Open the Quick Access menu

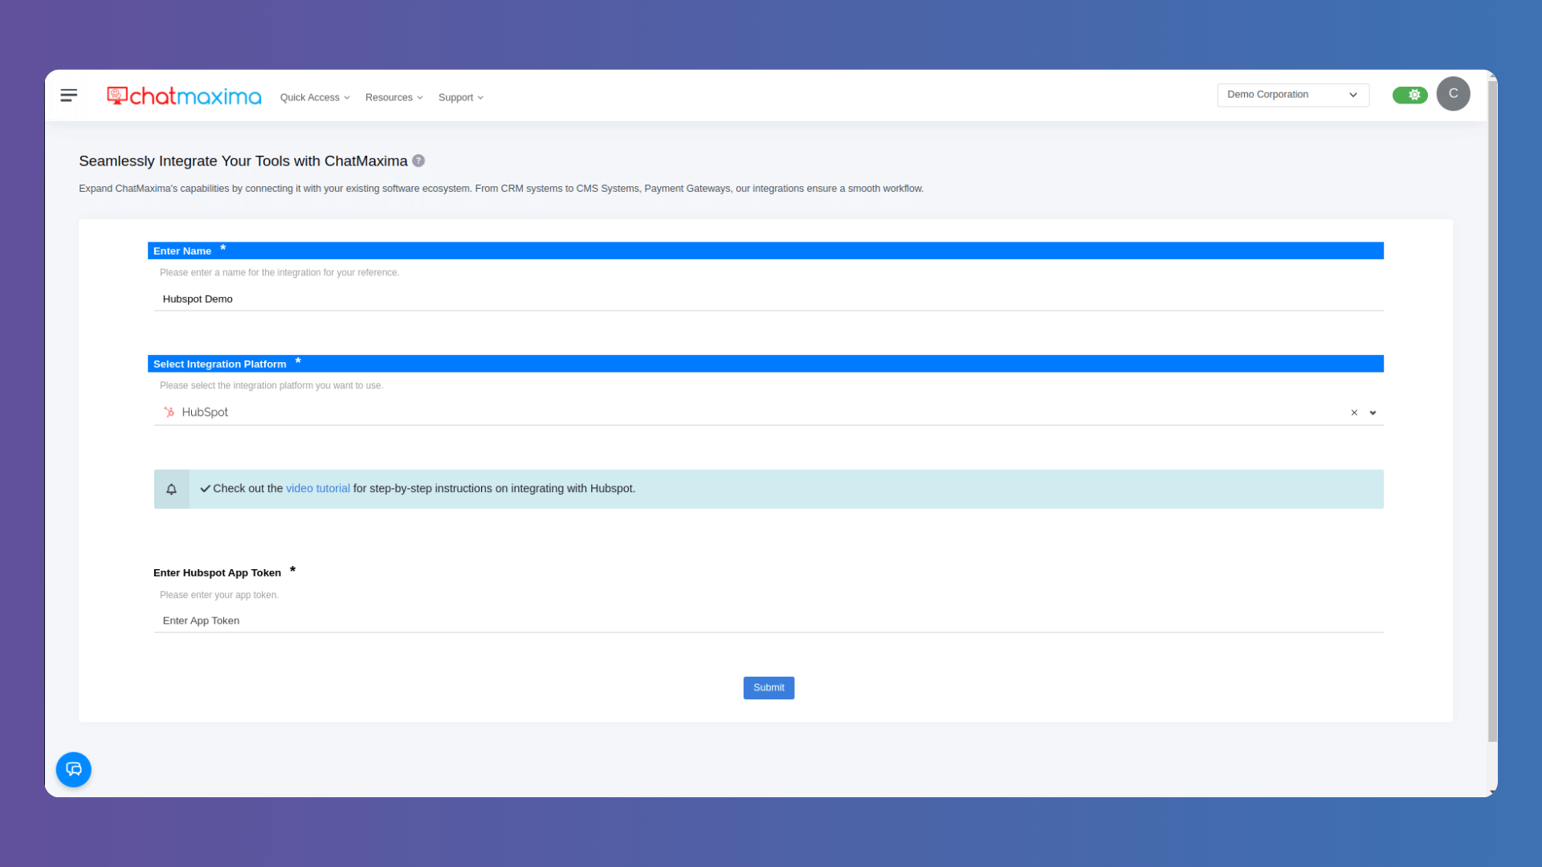click(314, 97)
